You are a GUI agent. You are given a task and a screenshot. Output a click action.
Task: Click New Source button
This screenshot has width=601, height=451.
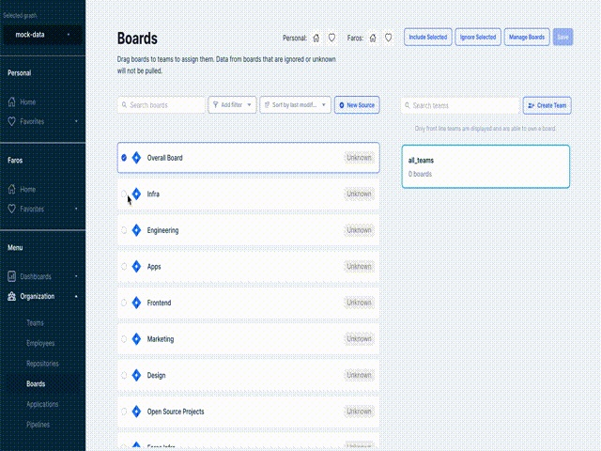(357, 104)
